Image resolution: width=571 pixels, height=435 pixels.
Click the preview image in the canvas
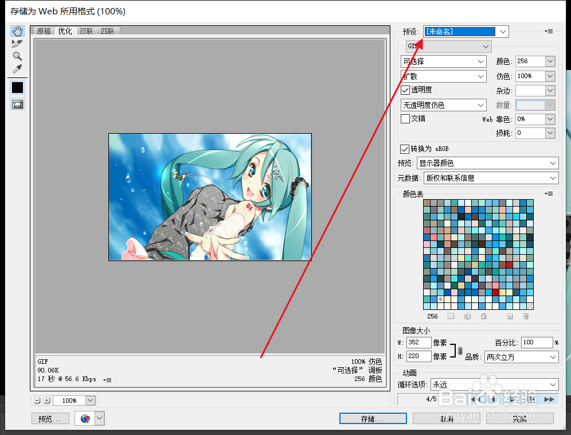click(210, 197)
